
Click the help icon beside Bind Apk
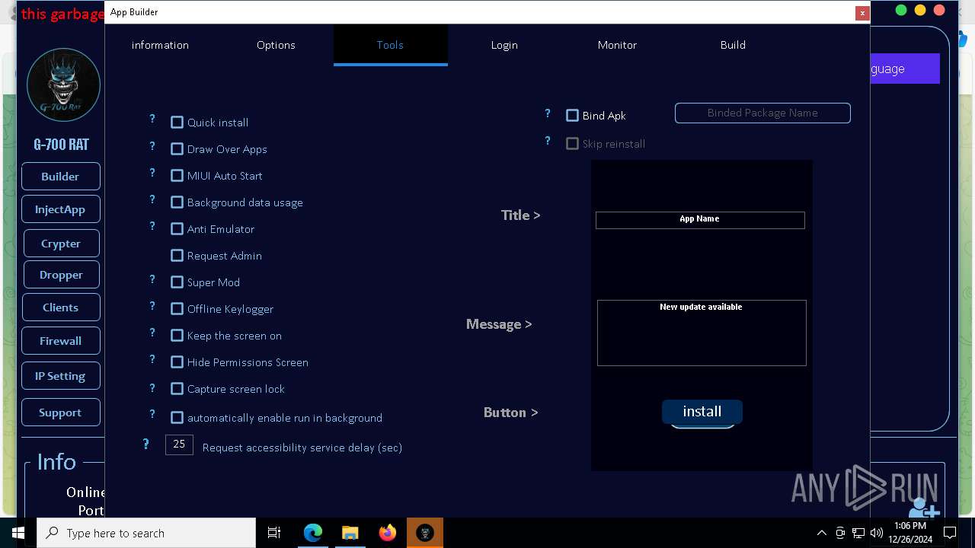pos(548,113)
